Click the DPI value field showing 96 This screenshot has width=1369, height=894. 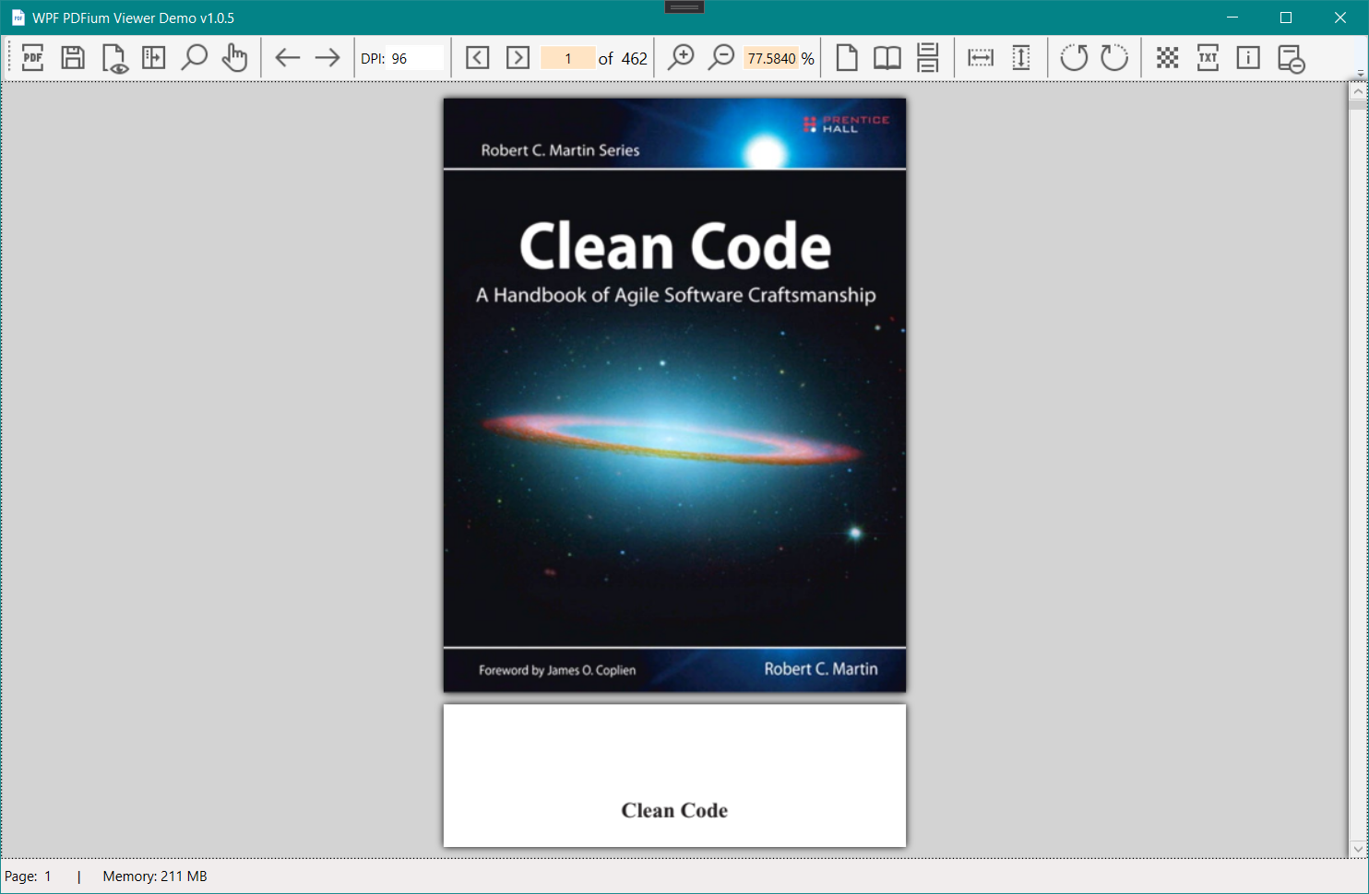pyautogui.click(x=416, y=58)
